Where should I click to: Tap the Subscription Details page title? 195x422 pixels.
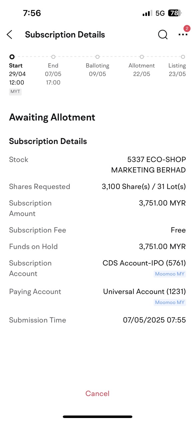click(x=65, y=35)
